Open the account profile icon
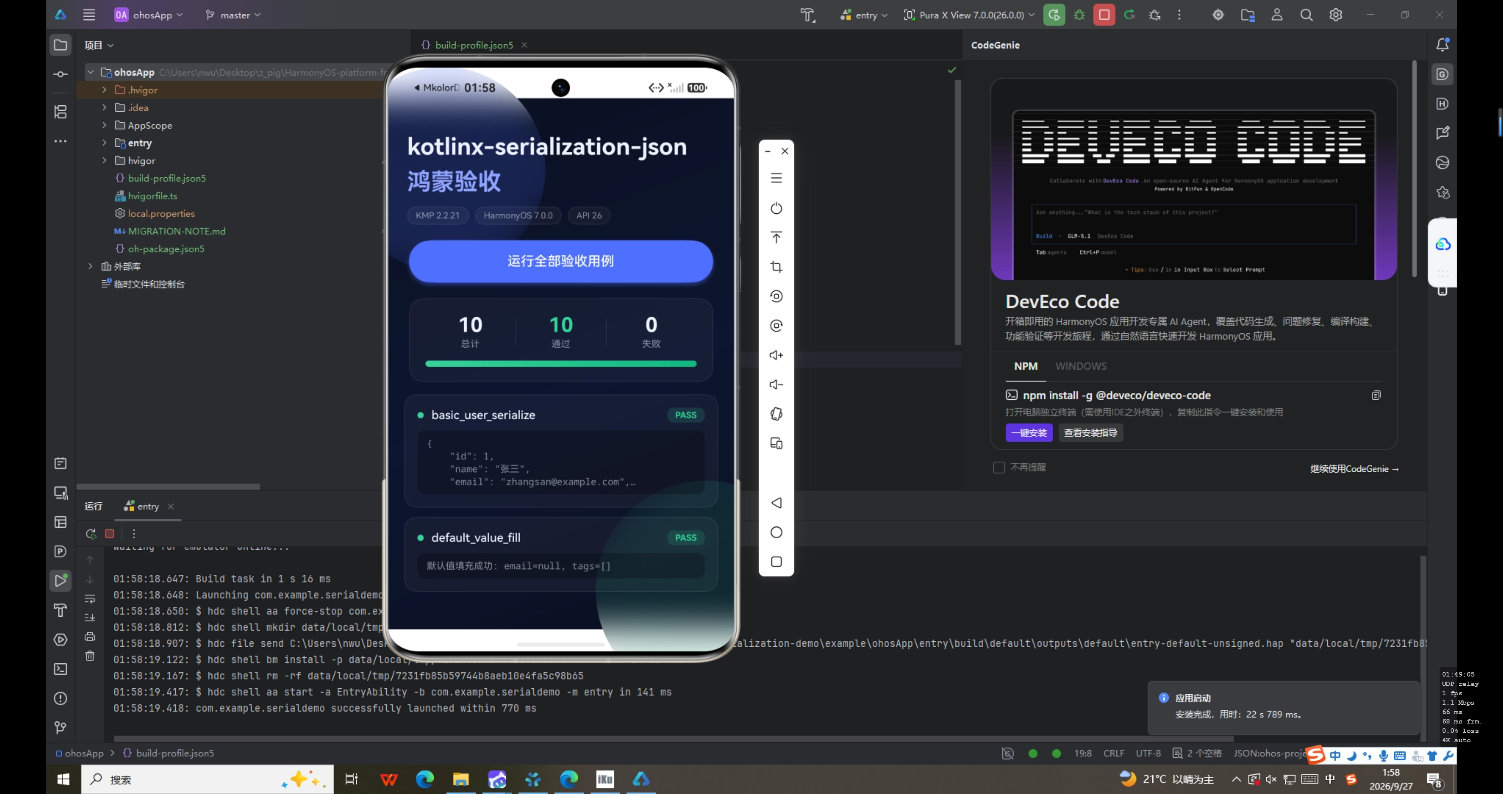The image size is (1503, 794). pos(1277,14)
